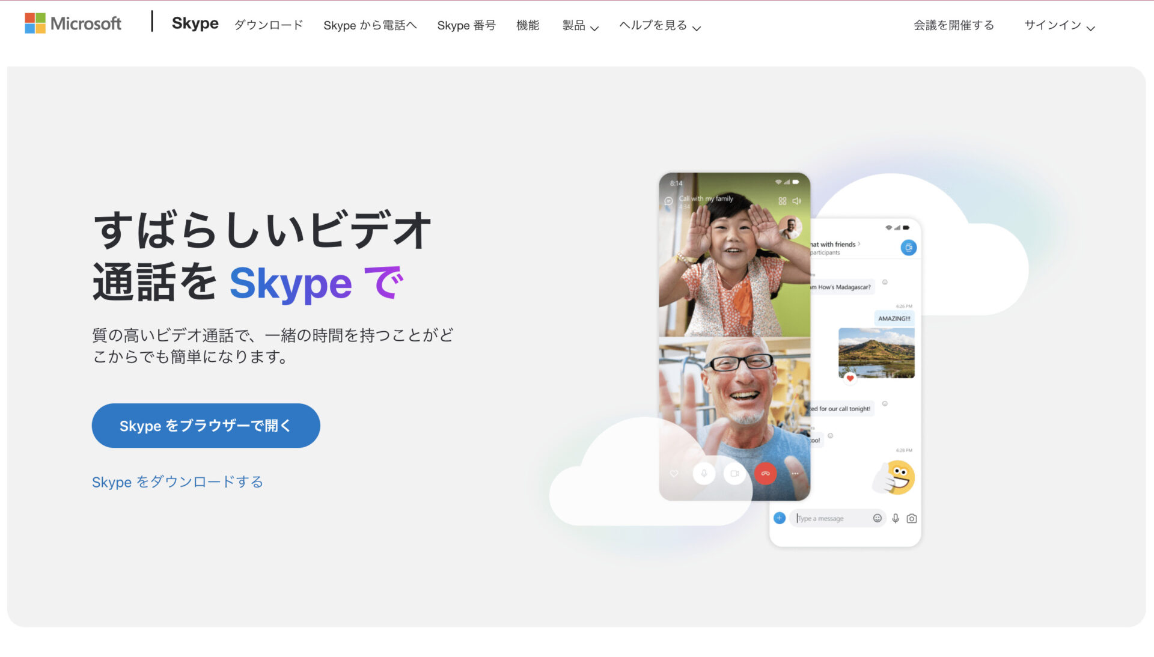Send a heart reaction in the video call
Viewport: 1154px width, 657px height.
[673, 473]
